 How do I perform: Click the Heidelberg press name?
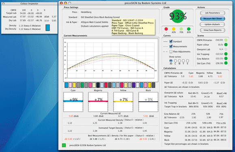pos(86,12)
